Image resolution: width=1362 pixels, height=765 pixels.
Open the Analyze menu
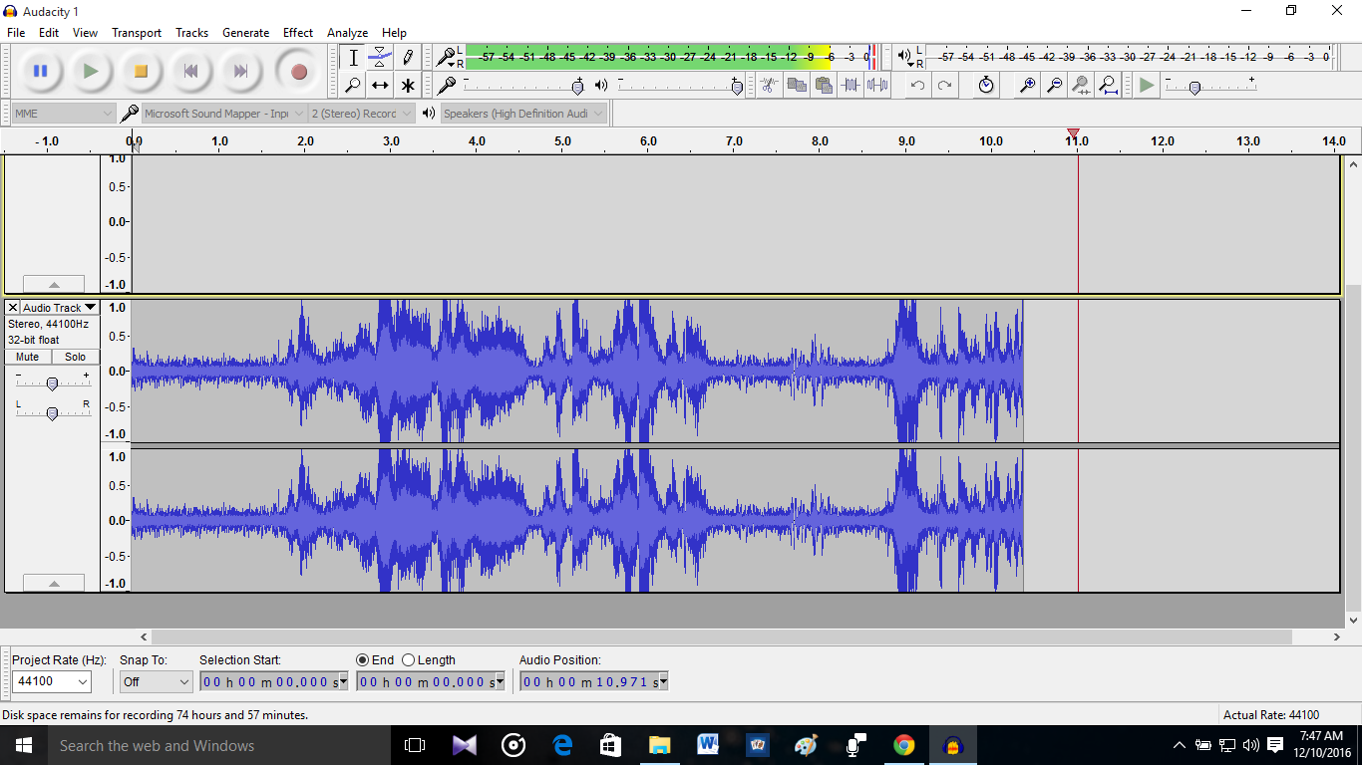pos(348,33)
